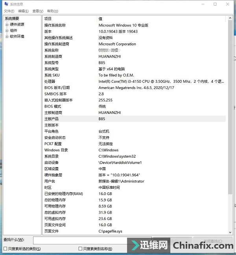
Task: Select the 总的物理内存 row
Action: pyautogui.click(x=134, y=200)
